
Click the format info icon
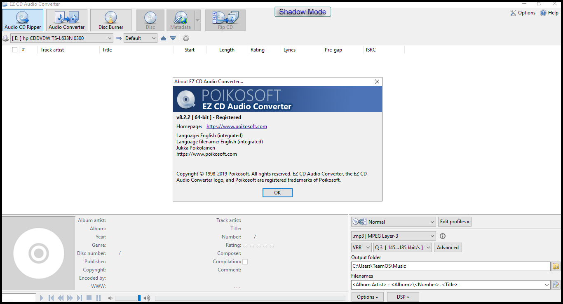pyautogui.click(x=443, y=236)
